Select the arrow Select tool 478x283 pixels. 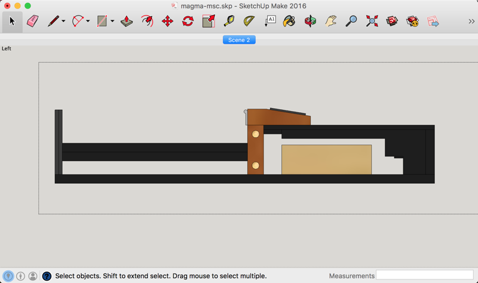[12, 21]
